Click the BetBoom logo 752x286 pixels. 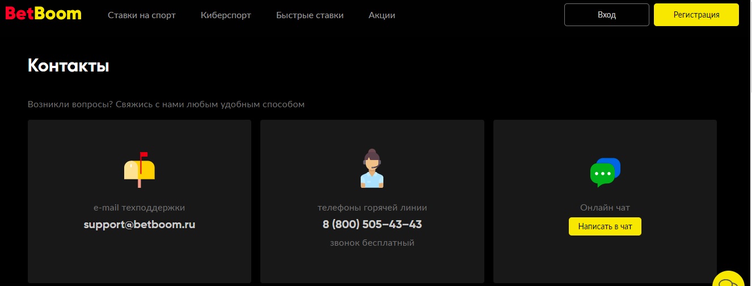tap(44, 14)
